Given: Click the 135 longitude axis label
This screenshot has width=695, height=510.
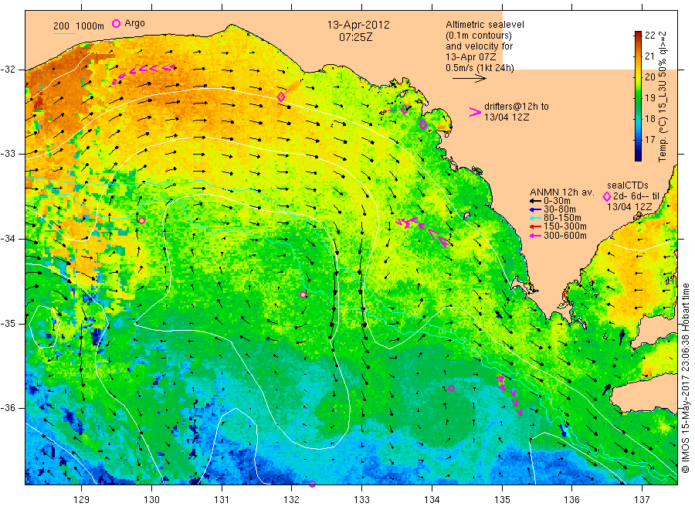Looking at the screenshot, I should click(x=502, y=499).
